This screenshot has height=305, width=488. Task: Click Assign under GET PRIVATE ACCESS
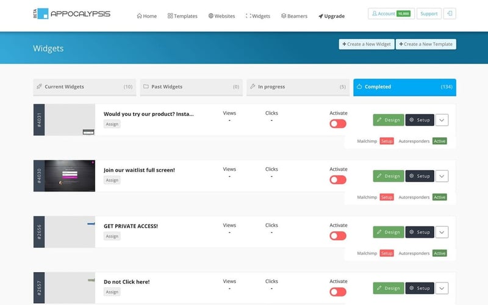tap(112, 236)
